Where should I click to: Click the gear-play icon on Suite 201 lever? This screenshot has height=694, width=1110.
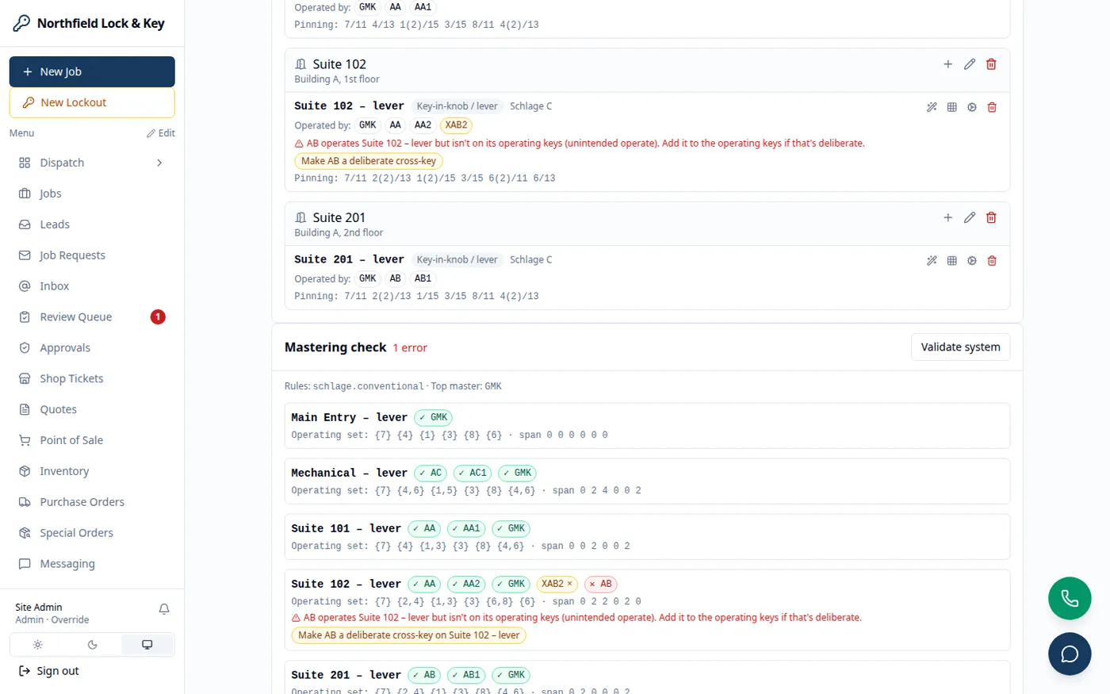(x=971, y=261)
